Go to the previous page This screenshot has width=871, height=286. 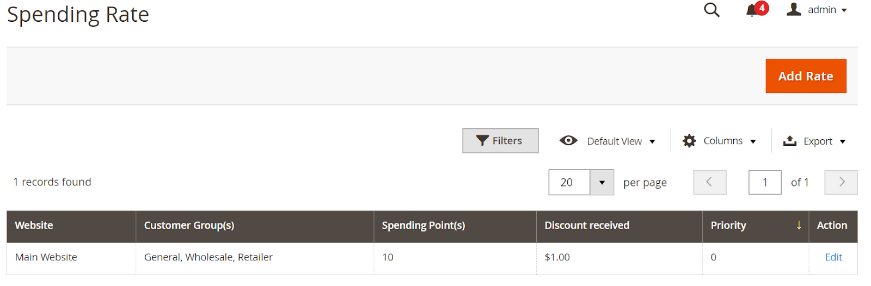pyautogui.click(x=709, y=182)
